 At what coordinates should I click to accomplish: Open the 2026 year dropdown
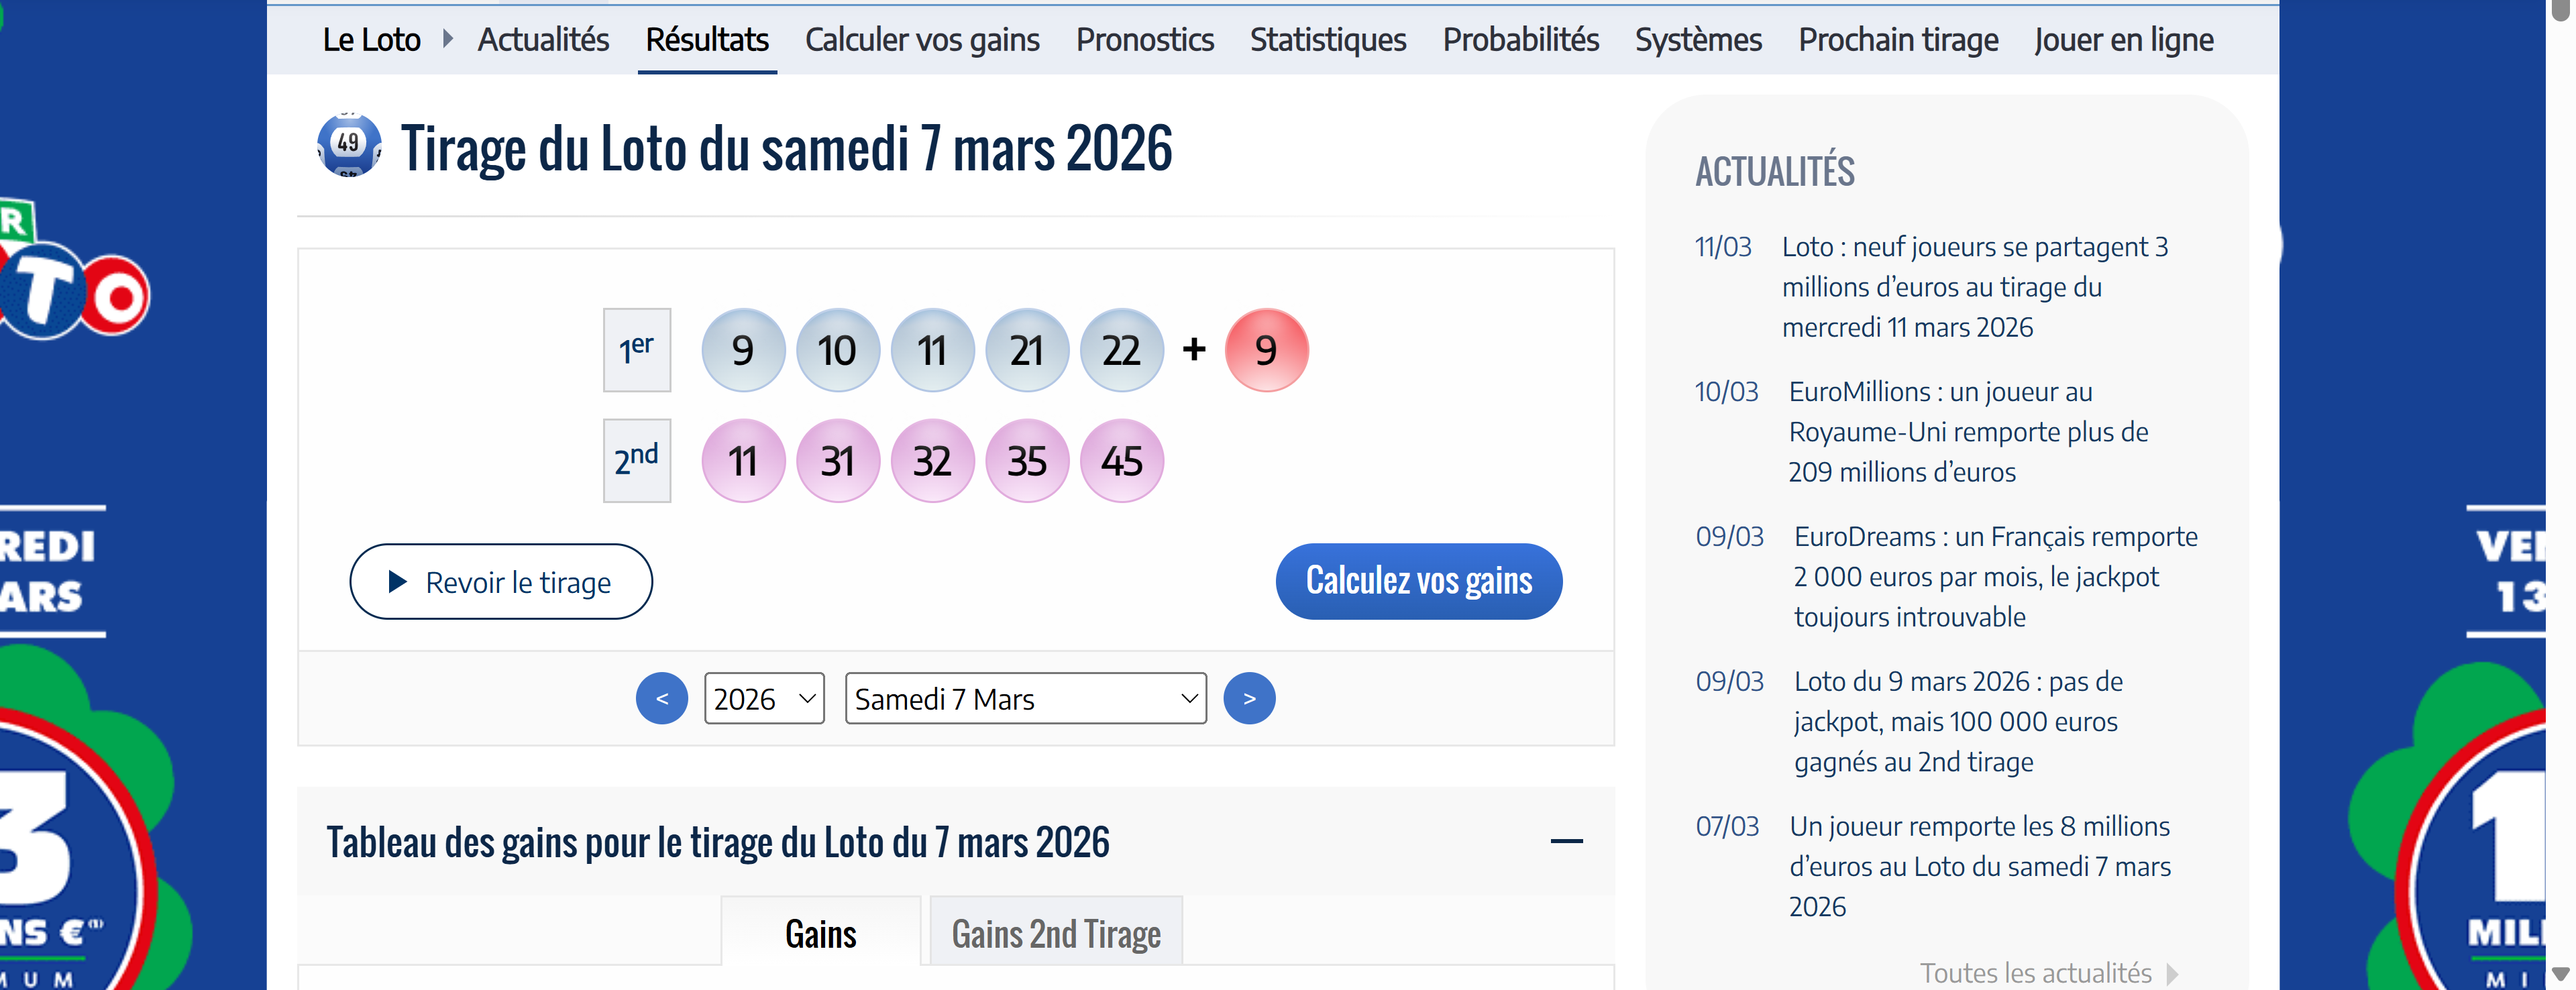(x=764, y=698)
